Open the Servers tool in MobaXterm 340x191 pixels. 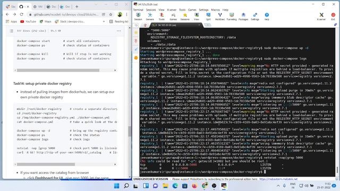(150, 16)
